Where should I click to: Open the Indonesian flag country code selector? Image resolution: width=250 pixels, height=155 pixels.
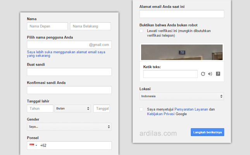pyautogui.click(x=33, y=145)
